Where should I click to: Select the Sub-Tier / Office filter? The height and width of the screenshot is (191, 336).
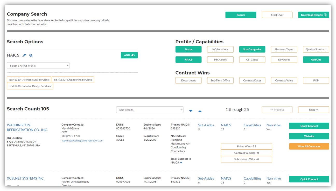coord(220,80)
